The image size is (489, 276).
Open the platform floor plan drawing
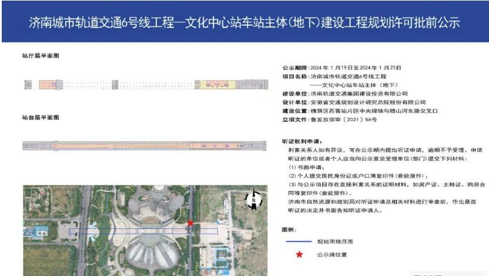141,145
